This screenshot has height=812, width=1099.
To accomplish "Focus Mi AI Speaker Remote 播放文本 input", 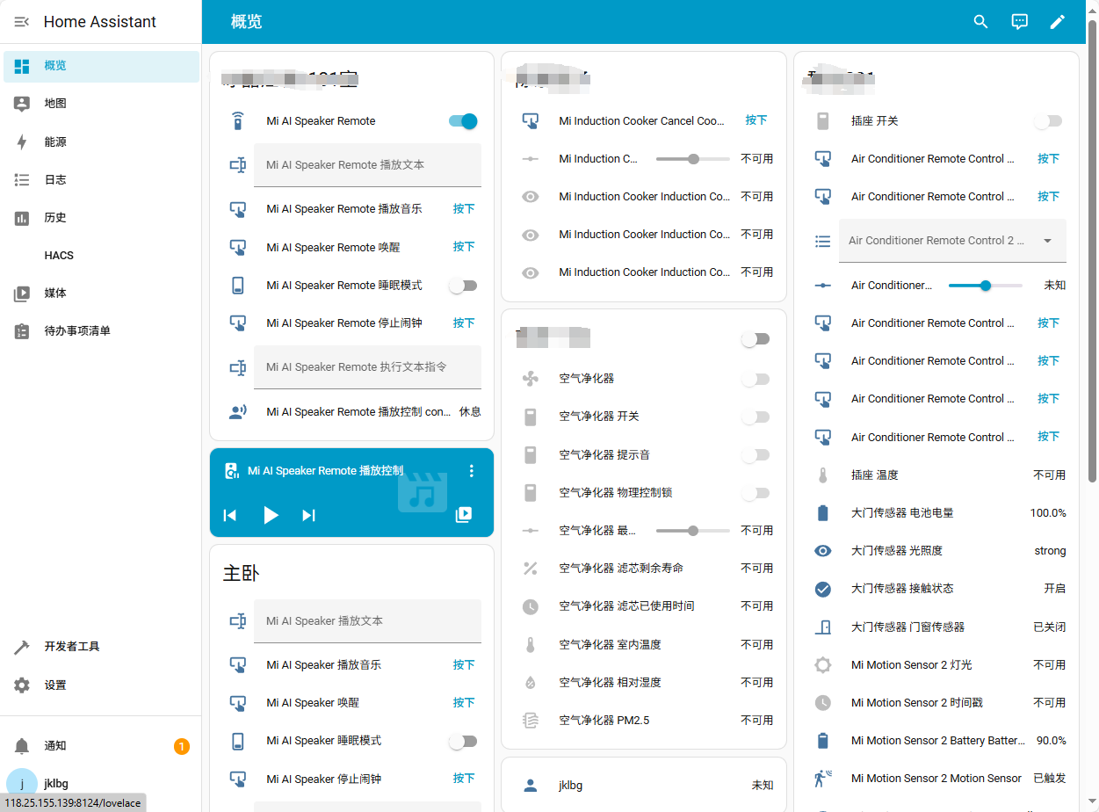I will pos(367,165).
